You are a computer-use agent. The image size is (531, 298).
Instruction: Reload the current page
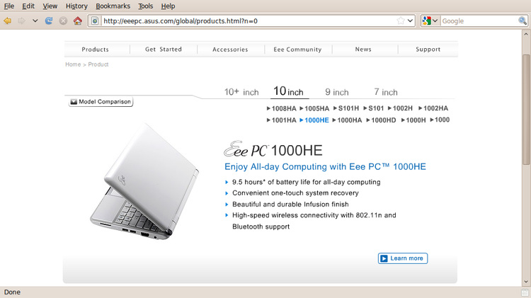(x=49, y=21)
